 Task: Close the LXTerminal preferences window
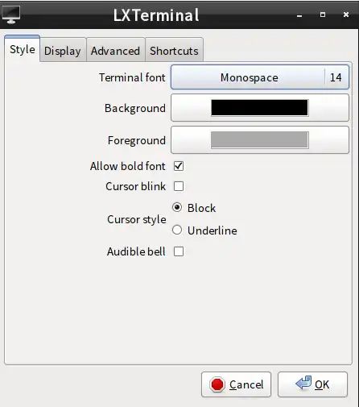(x=346, y=15)
